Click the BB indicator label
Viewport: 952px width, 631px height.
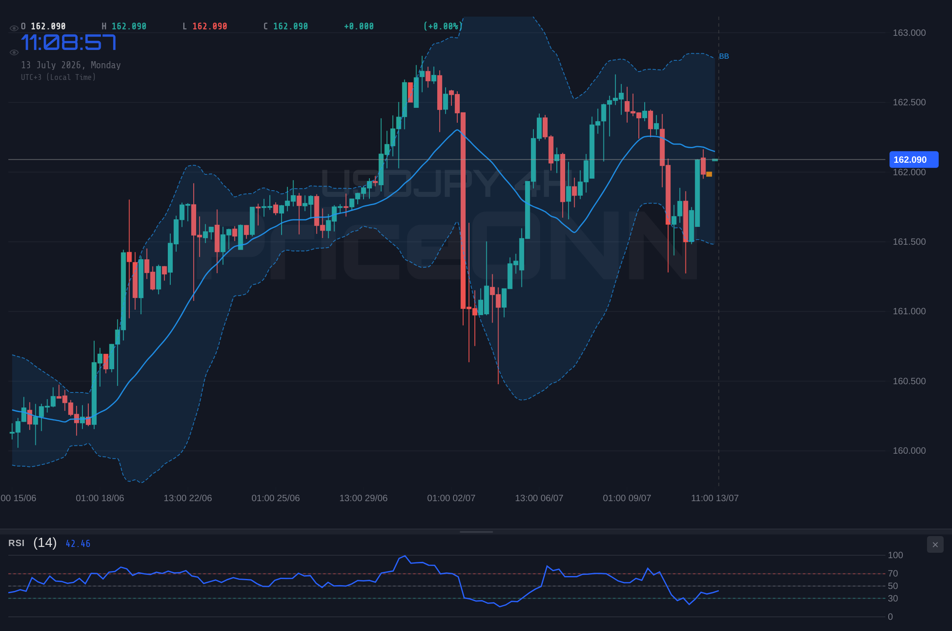(x=724, y=56)
